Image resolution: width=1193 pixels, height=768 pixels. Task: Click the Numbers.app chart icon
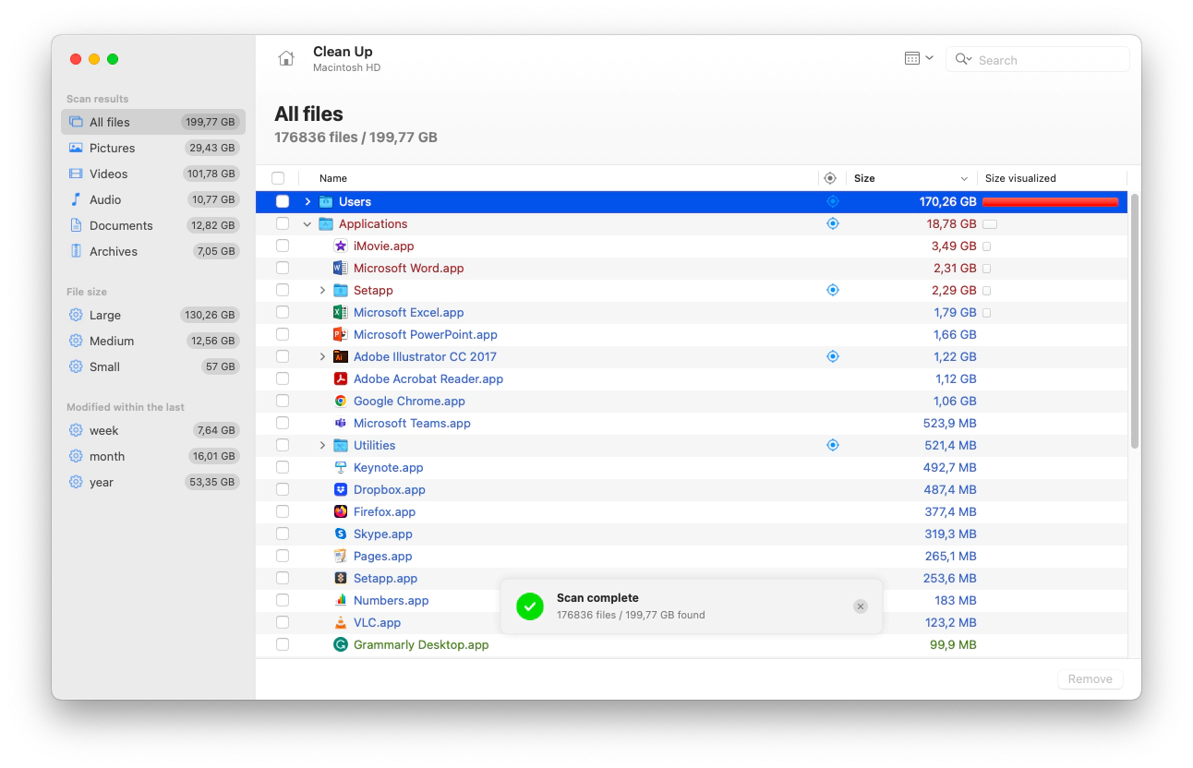(340, 600)
